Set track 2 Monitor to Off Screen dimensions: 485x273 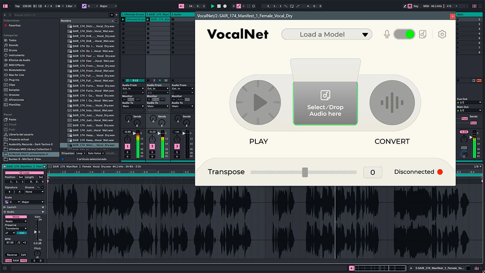(162, 99)
